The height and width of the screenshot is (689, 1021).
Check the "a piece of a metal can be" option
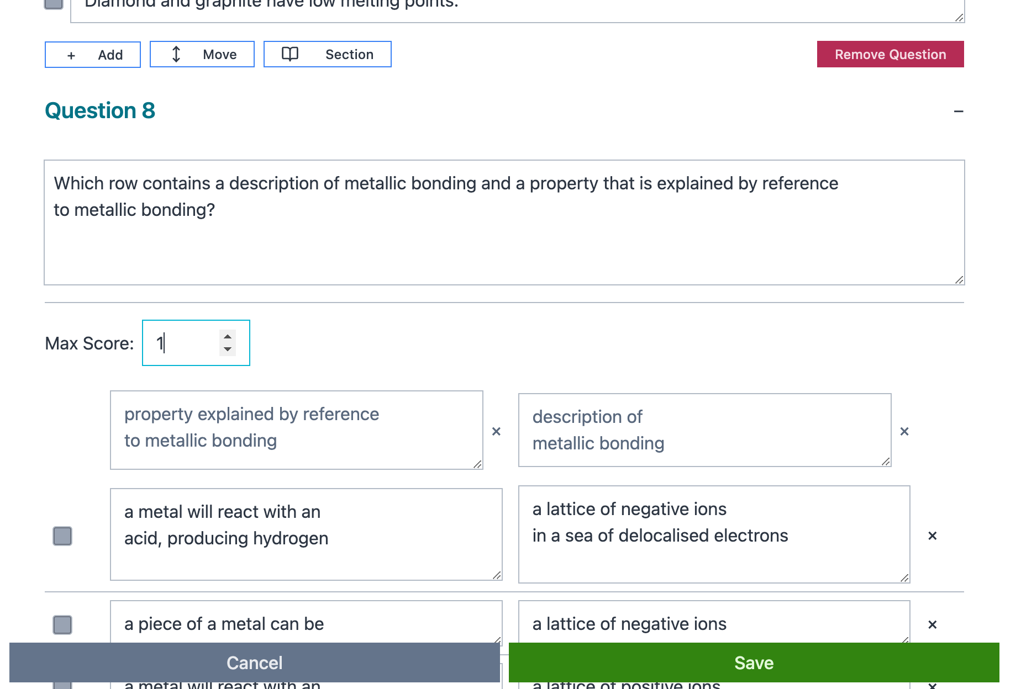(x=62, y=625)
